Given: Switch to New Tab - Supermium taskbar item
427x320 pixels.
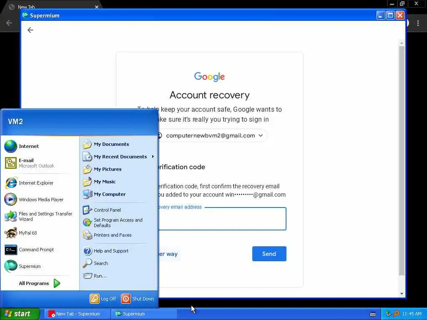Looking at the screenshot, I should 77,314.
